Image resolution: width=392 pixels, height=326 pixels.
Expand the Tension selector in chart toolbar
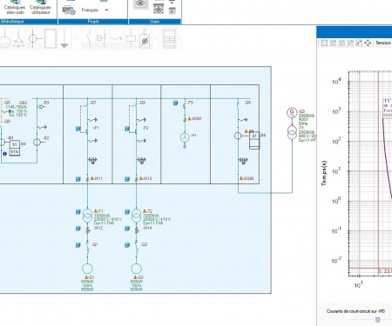383,43
